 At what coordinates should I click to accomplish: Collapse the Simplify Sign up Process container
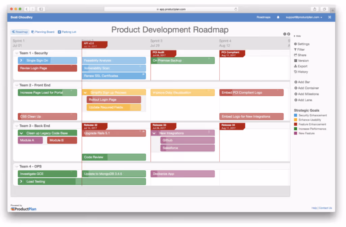click(x=85, y=92)
